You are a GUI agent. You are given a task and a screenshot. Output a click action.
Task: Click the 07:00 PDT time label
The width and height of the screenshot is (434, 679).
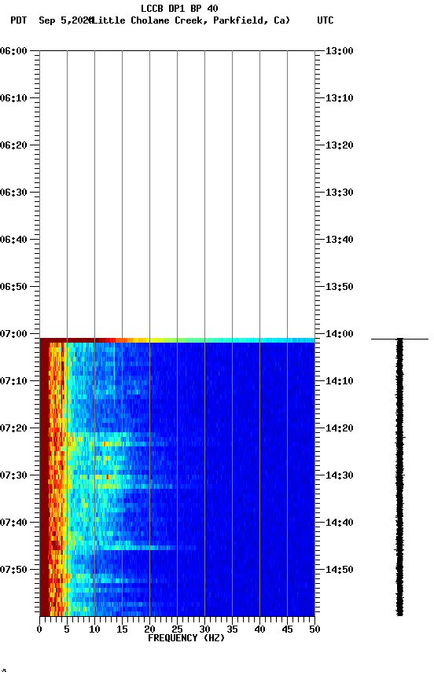pos(13,334)
